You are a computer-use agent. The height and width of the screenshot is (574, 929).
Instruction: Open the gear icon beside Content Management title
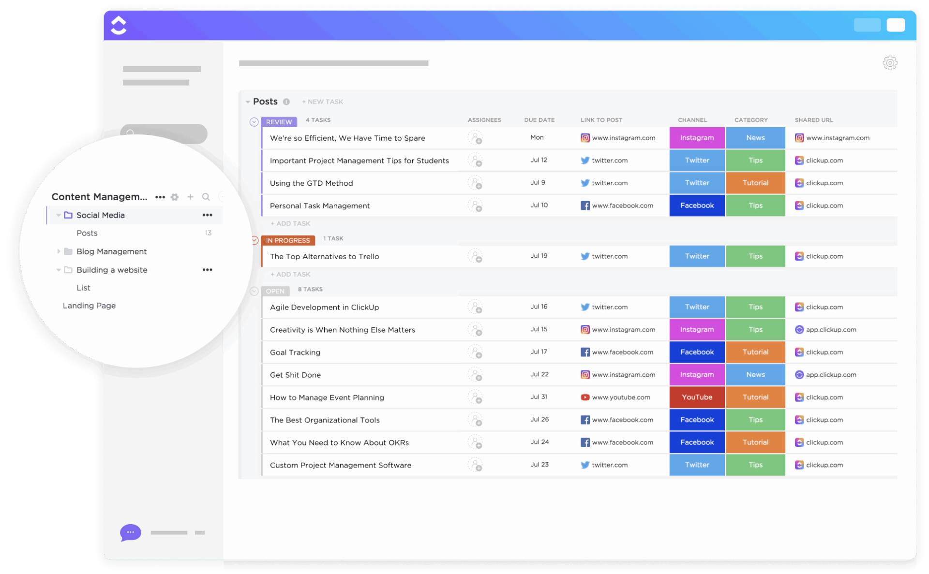(x=175, y=197)
